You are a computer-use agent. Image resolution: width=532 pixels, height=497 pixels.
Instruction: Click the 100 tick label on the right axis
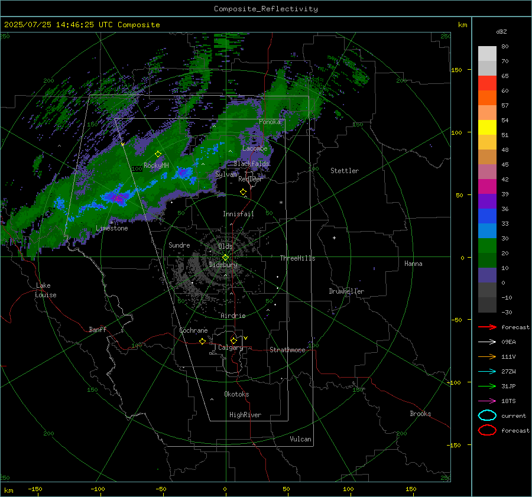pos(456,132)
